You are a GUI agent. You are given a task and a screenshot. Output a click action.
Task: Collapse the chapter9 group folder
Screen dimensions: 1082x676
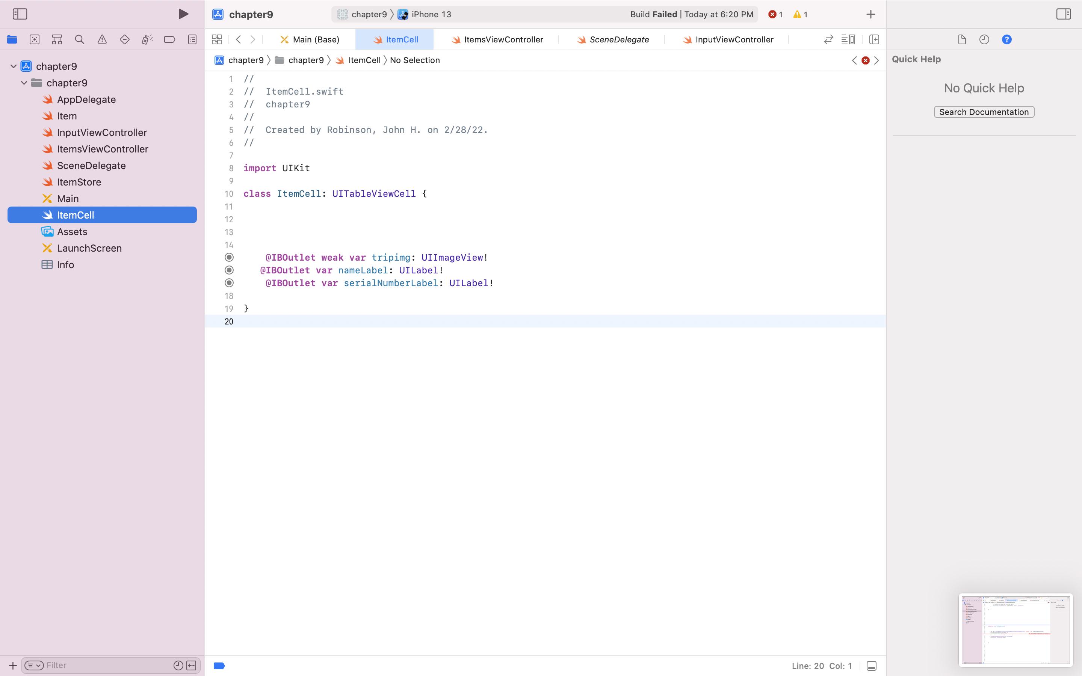[x=24, y=83]
